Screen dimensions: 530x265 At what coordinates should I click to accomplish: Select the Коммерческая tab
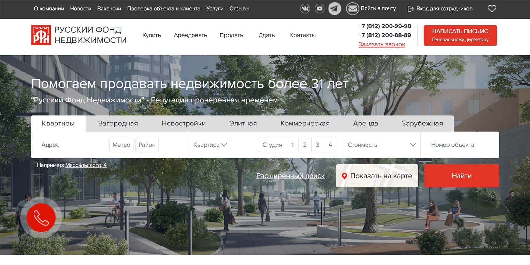305,124
